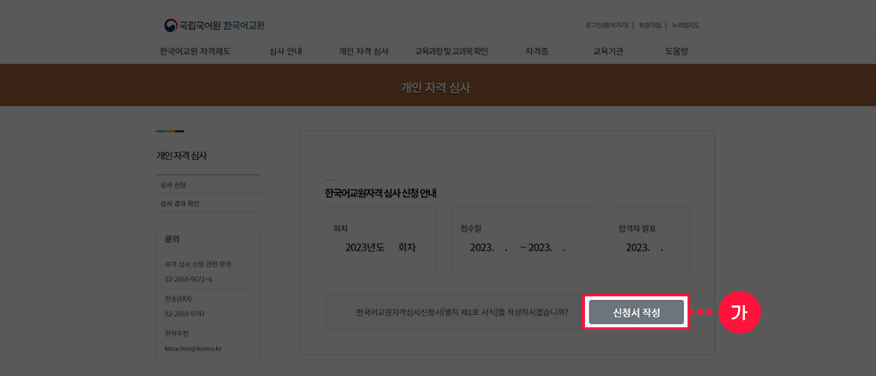This screenshot has width=876, height=376.
Task: Select 심사 결과 확인 in the sidebar
Action: pyautogui.click(x=180, y=203)
